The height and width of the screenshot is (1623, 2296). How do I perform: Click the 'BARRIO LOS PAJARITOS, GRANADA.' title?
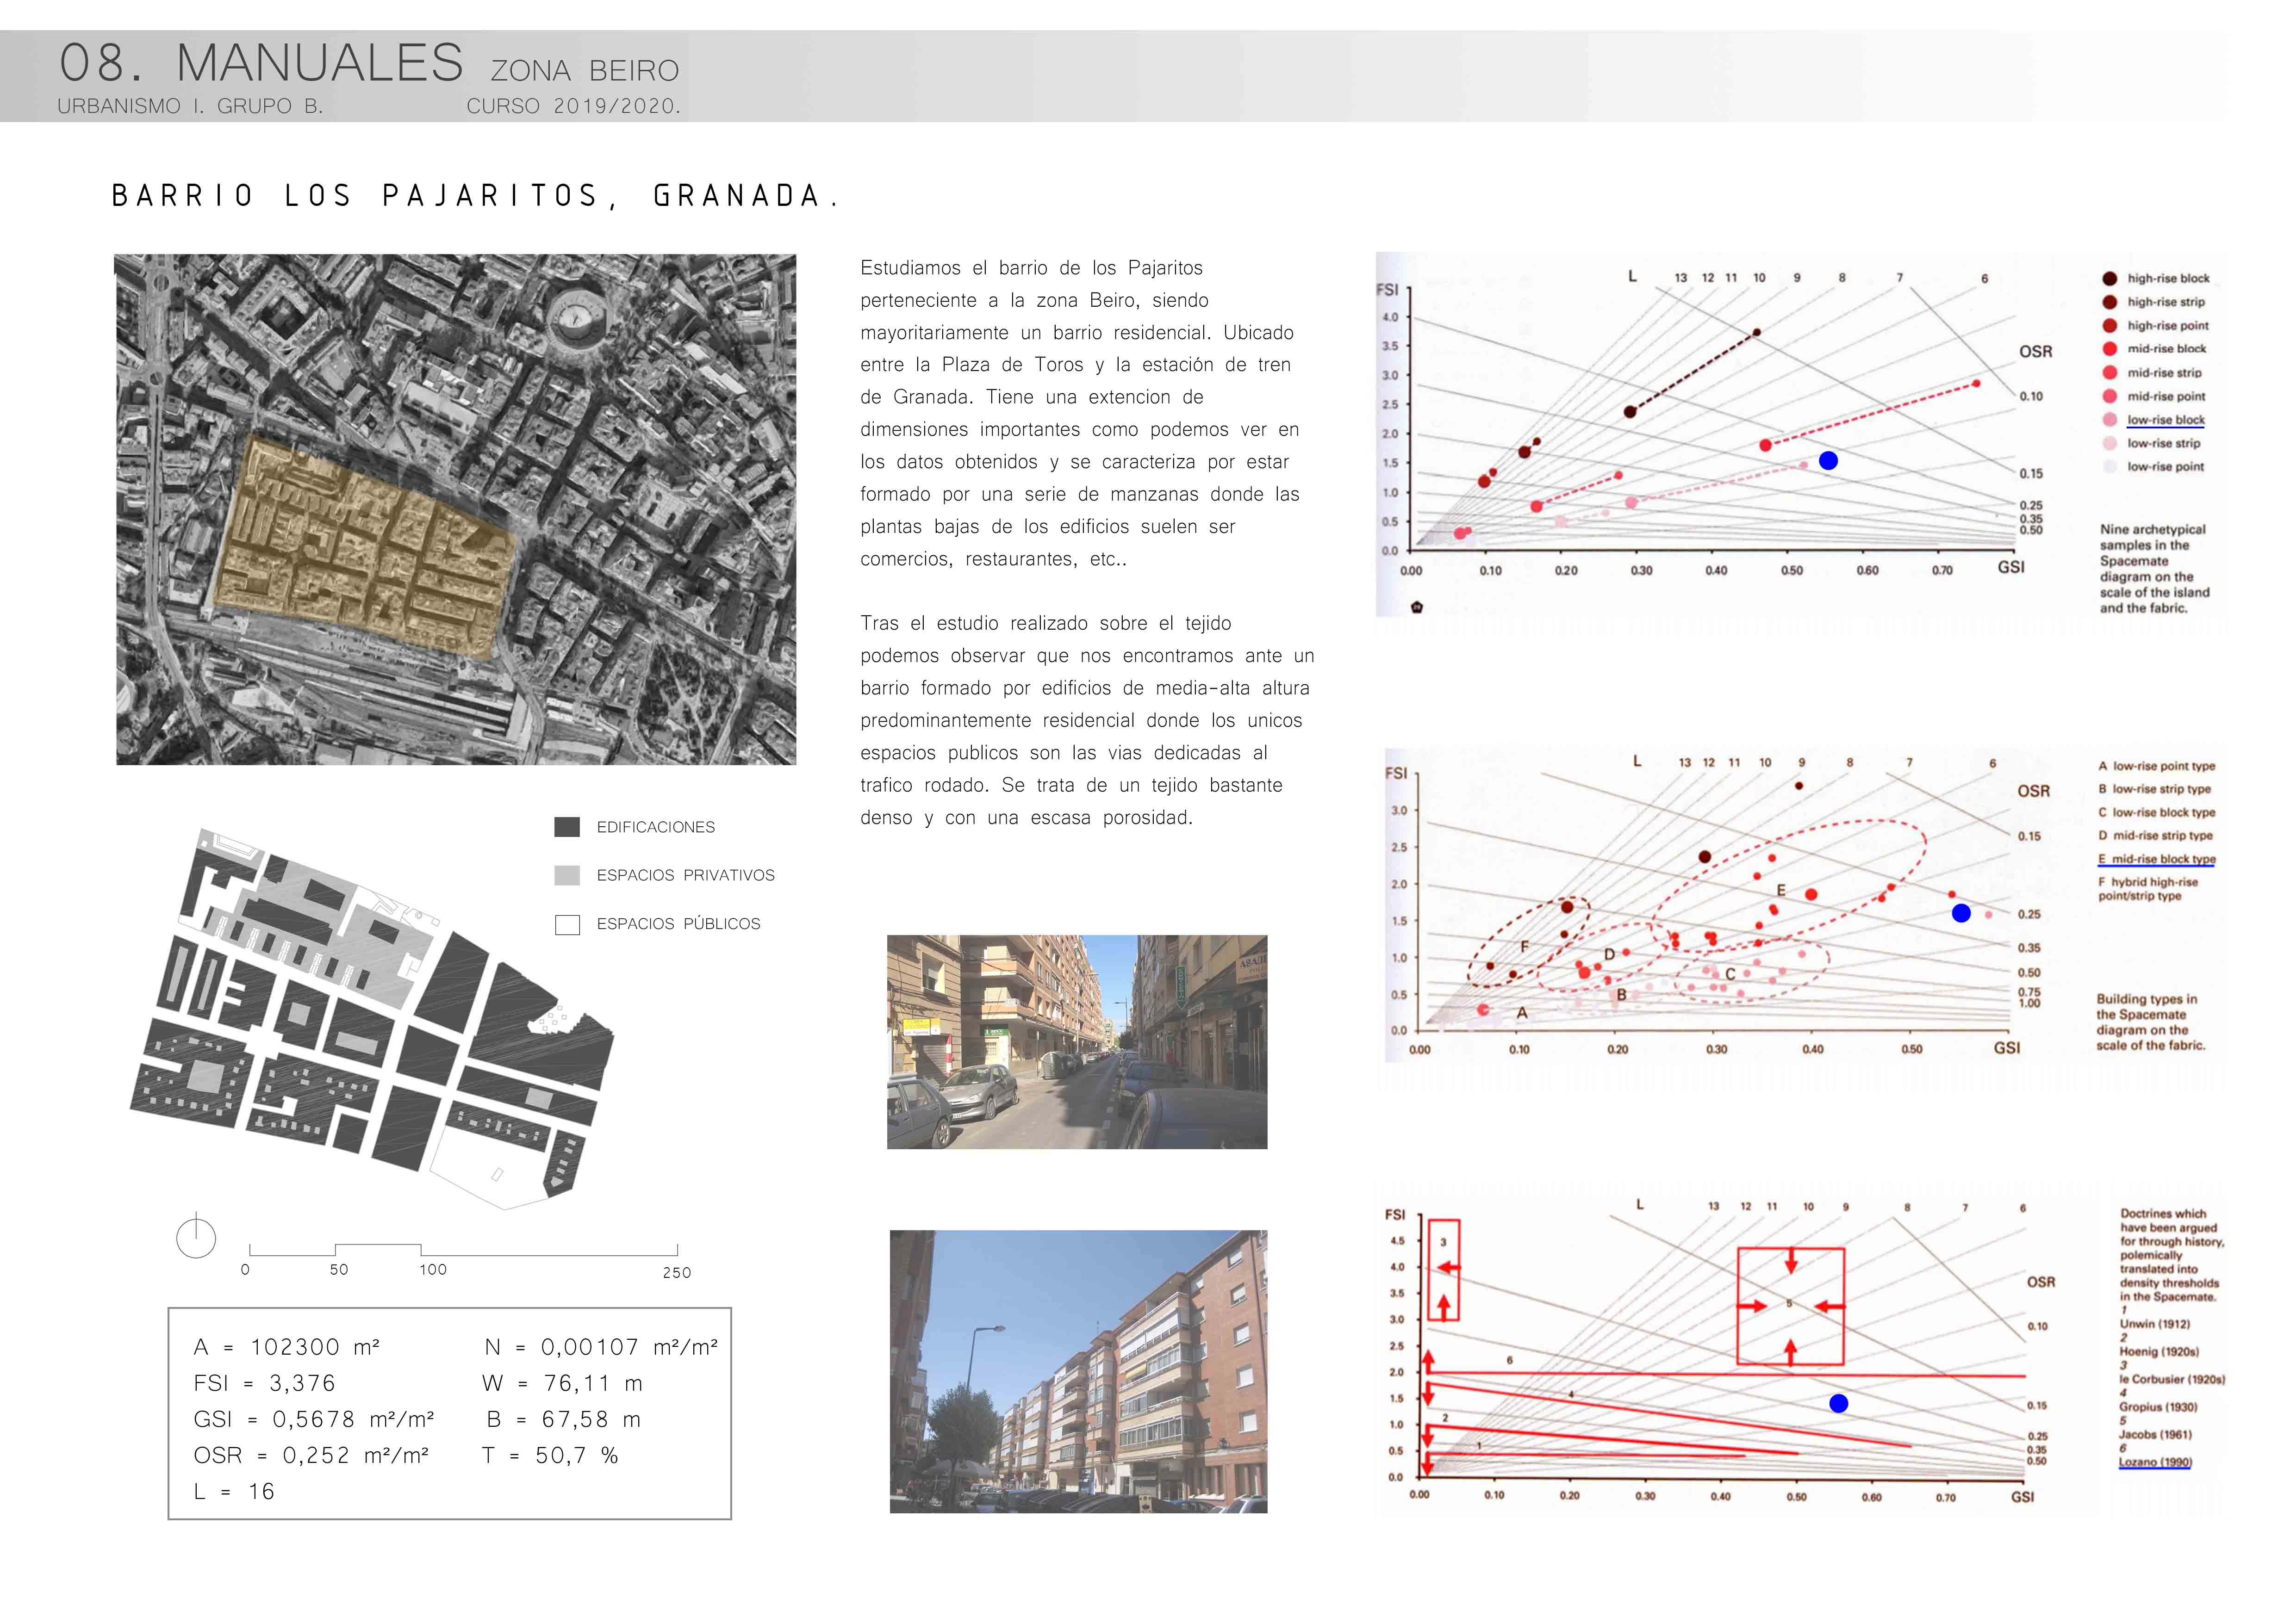(x=476, y=196)
